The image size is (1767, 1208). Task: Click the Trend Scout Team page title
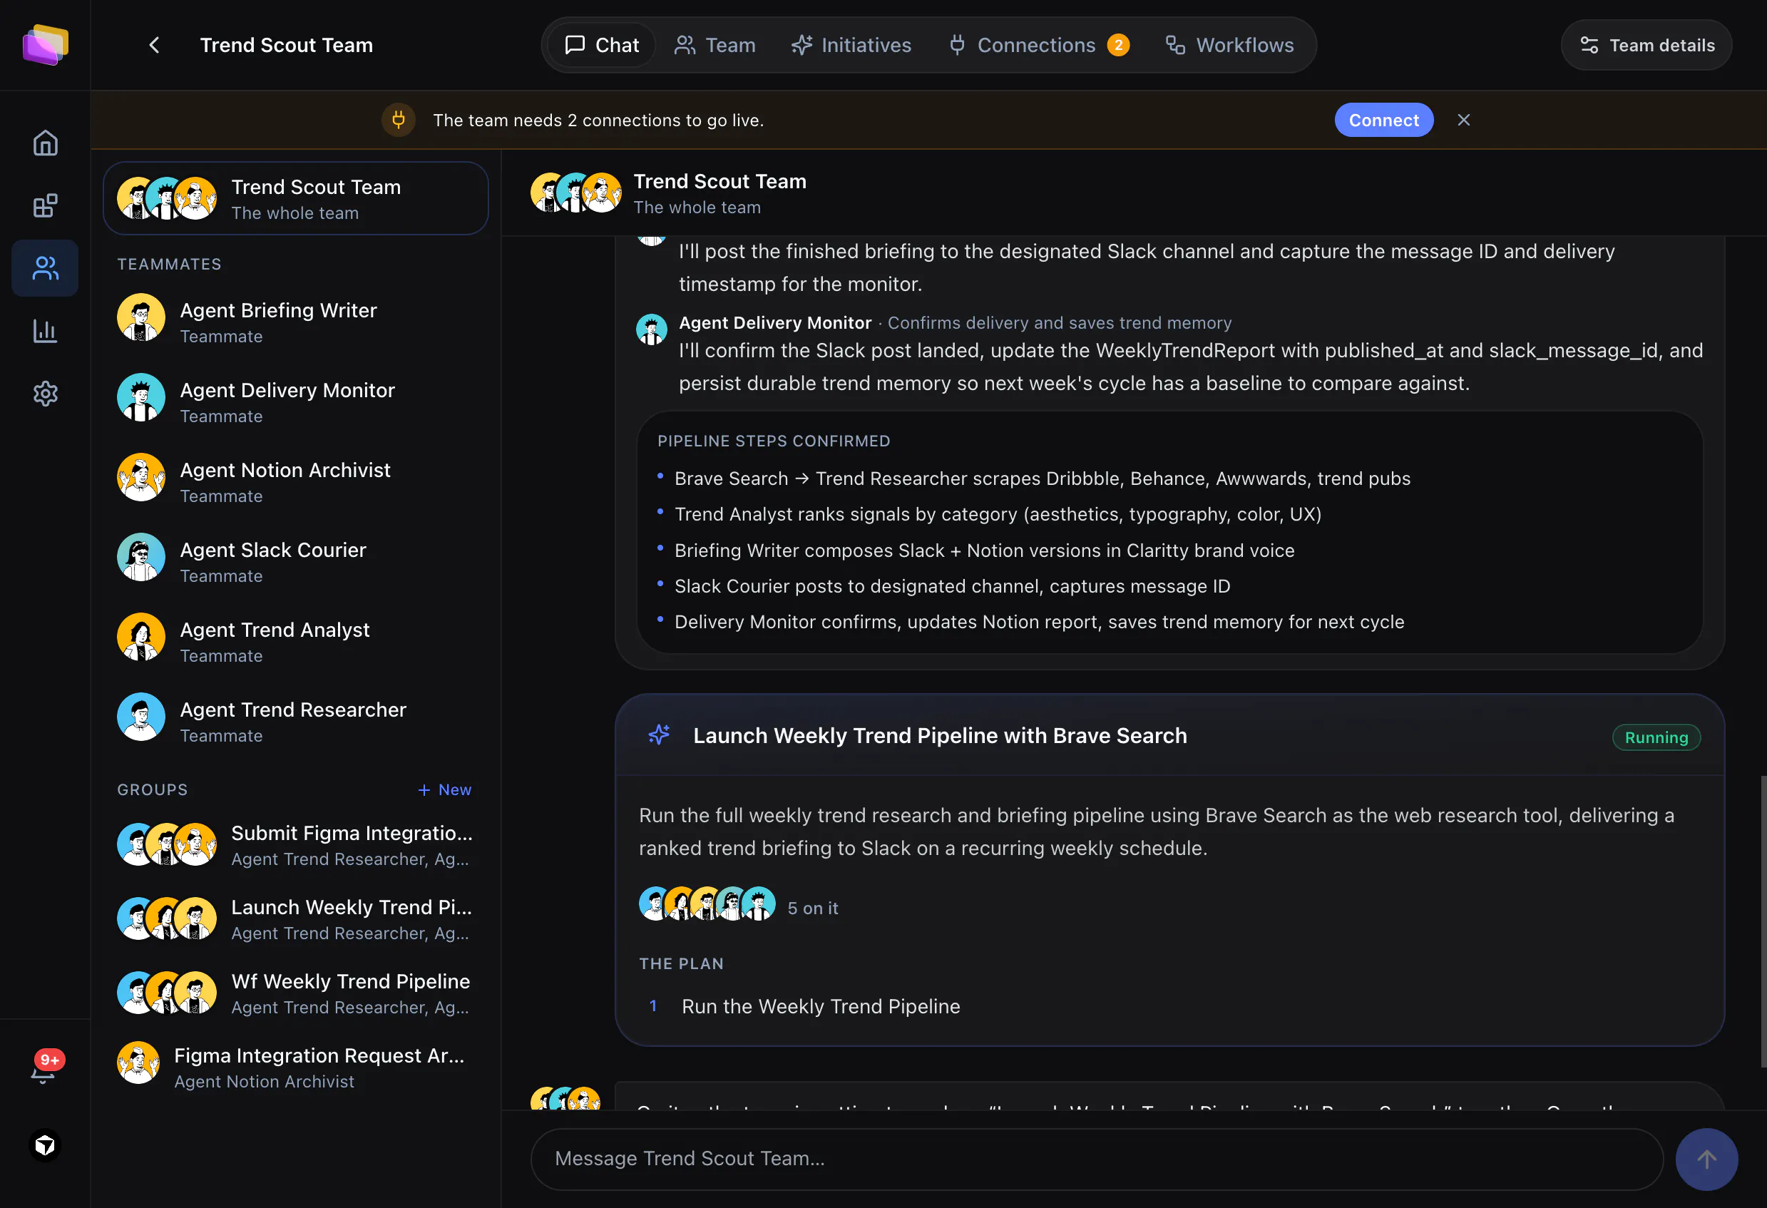(287, 45)
